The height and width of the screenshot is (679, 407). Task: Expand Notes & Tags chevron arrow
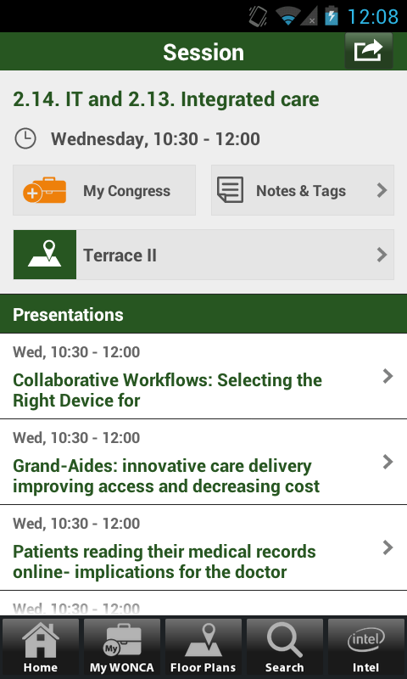[382, 190]
